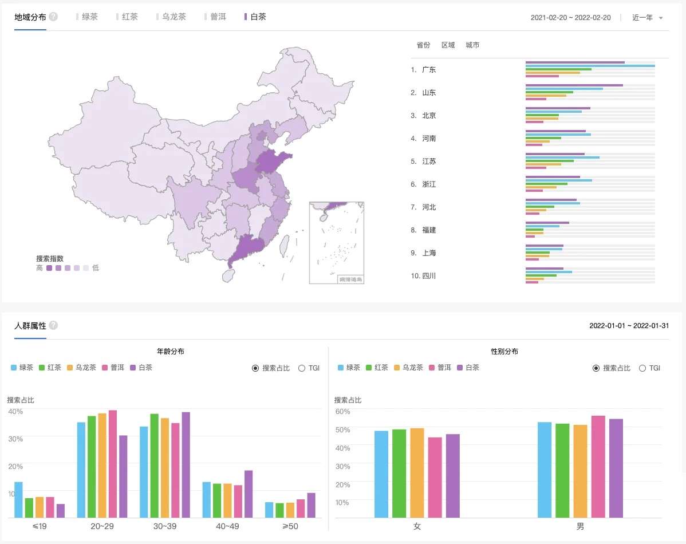Toggle the 绿茶 keyword at top
This screenshot has width=686, height=544.
point(87,17)
